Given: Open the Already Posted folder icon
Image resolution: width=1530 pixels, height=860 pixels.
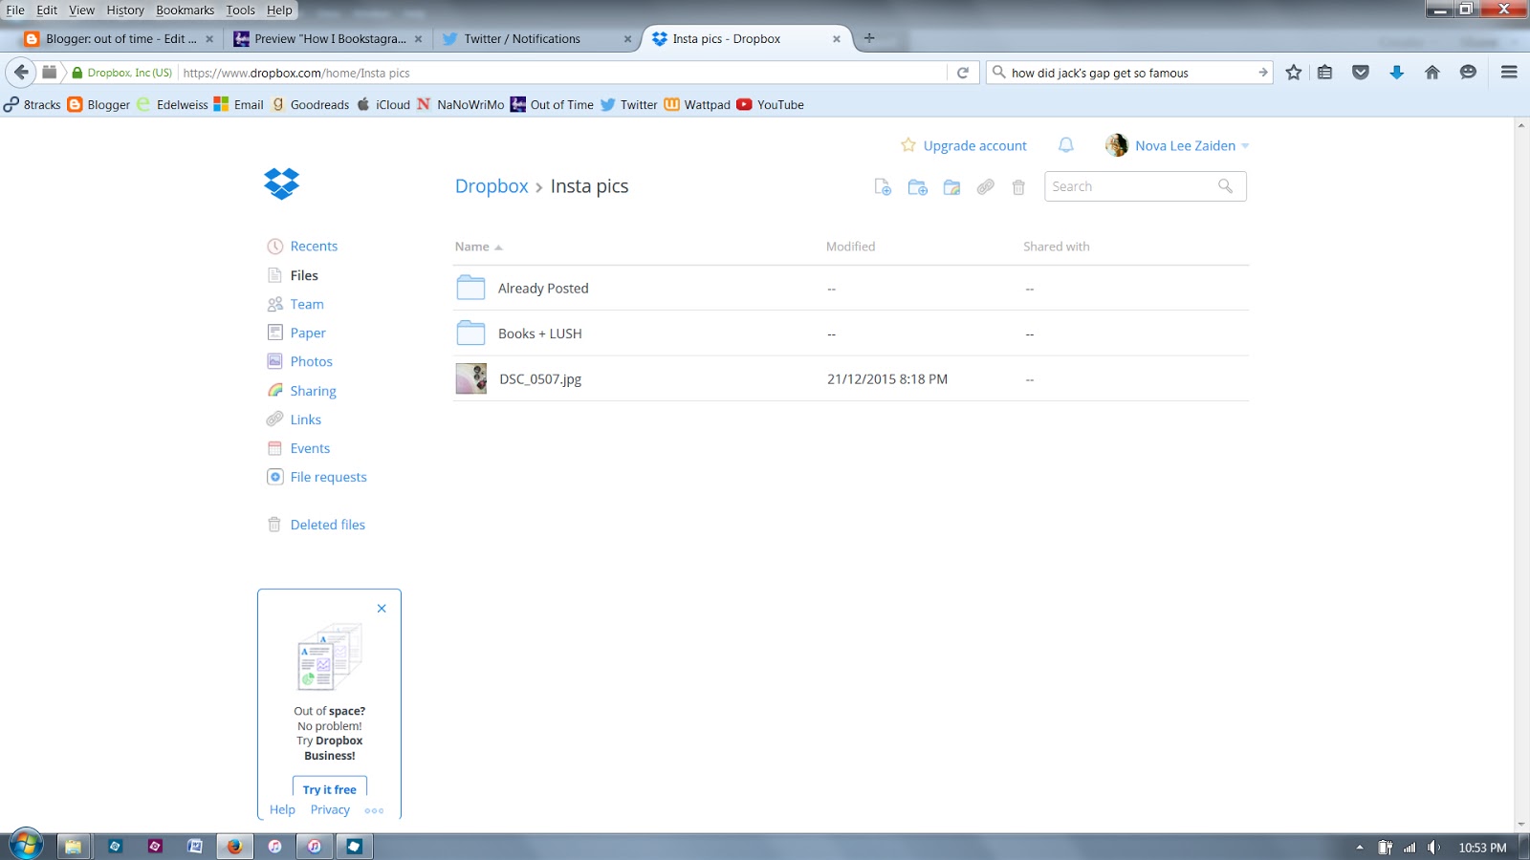Looking at the screenshot, I should tap(470, 288).
